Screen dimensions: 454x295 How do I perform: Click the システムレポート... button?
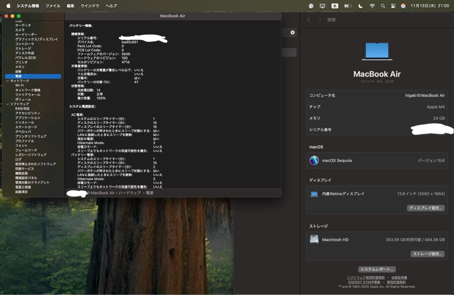(x=377, y=269)
